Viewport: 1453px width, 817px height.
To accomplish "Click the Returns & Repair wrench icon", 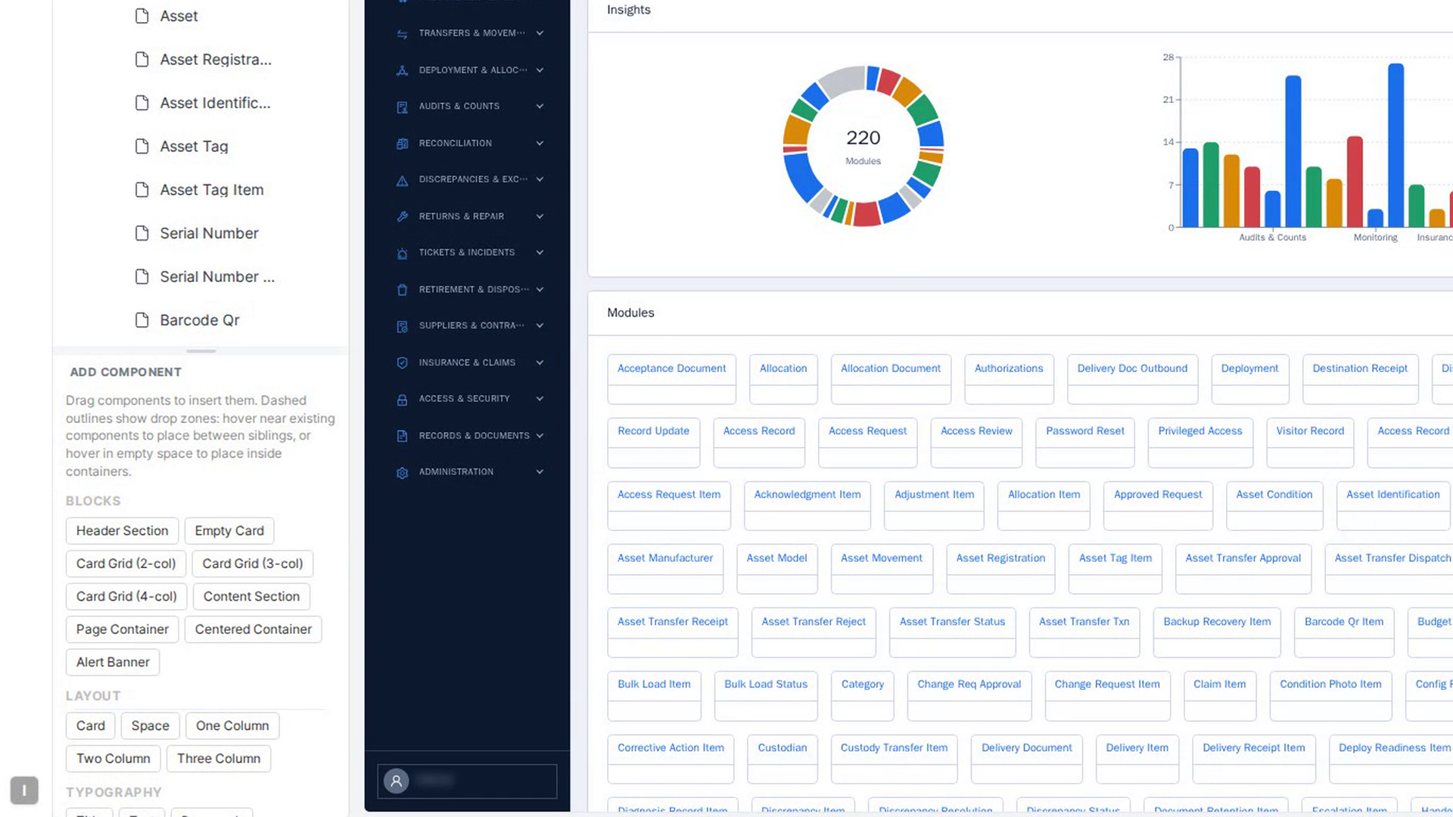I will (x=402, y=216).
